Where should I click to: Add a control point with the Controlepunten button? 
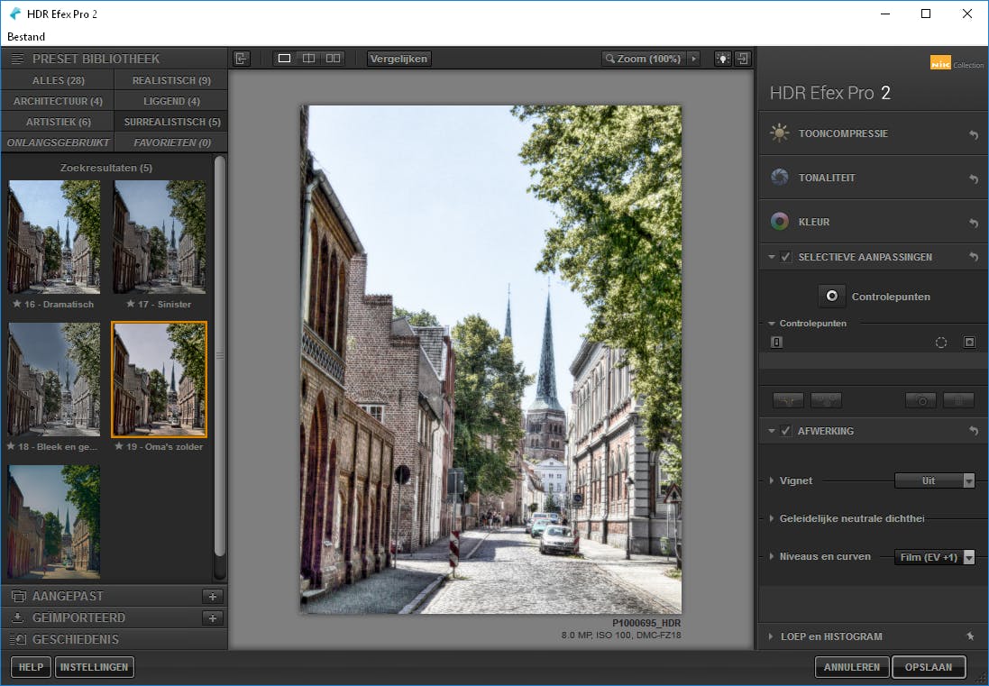(x=832, y=296)
